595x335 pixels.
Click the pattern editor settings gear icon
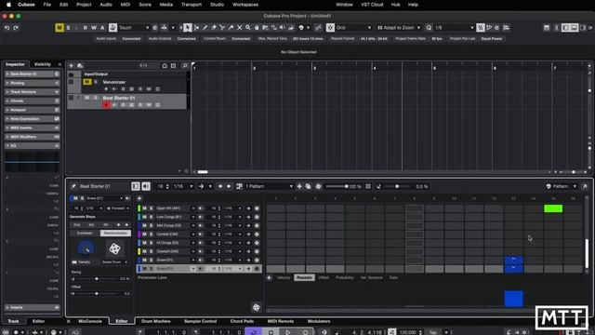click(318, 186)
